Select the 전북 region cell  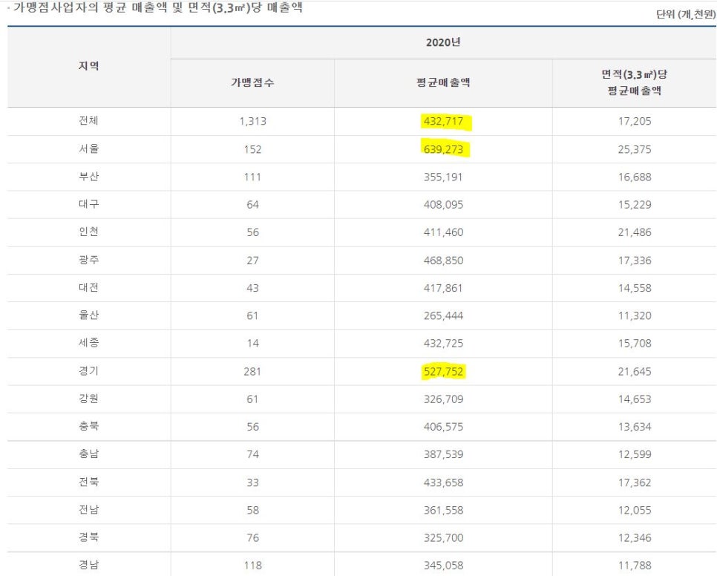[89, 482]
